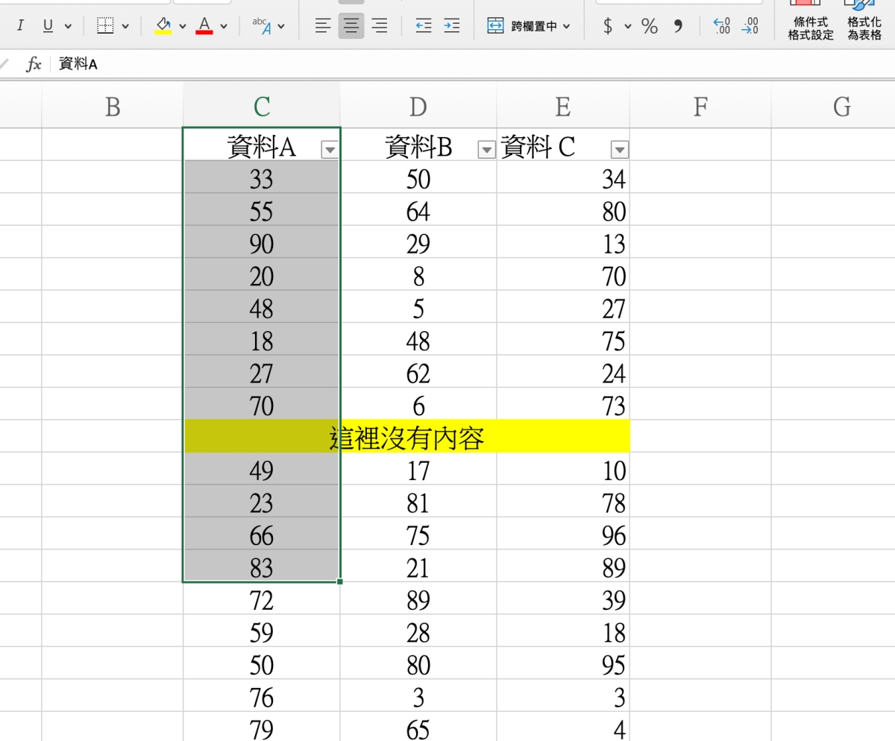Screen dimensions: 895x741
Task: Apply comma style number format
Action: coord(678,26)
